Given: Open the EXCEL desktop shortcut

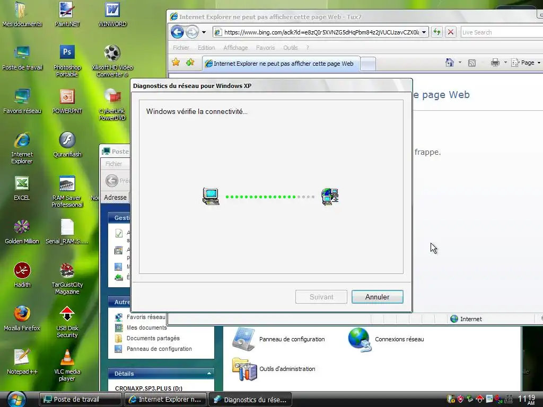Looking at the screenshot, I should click(22, 189).
